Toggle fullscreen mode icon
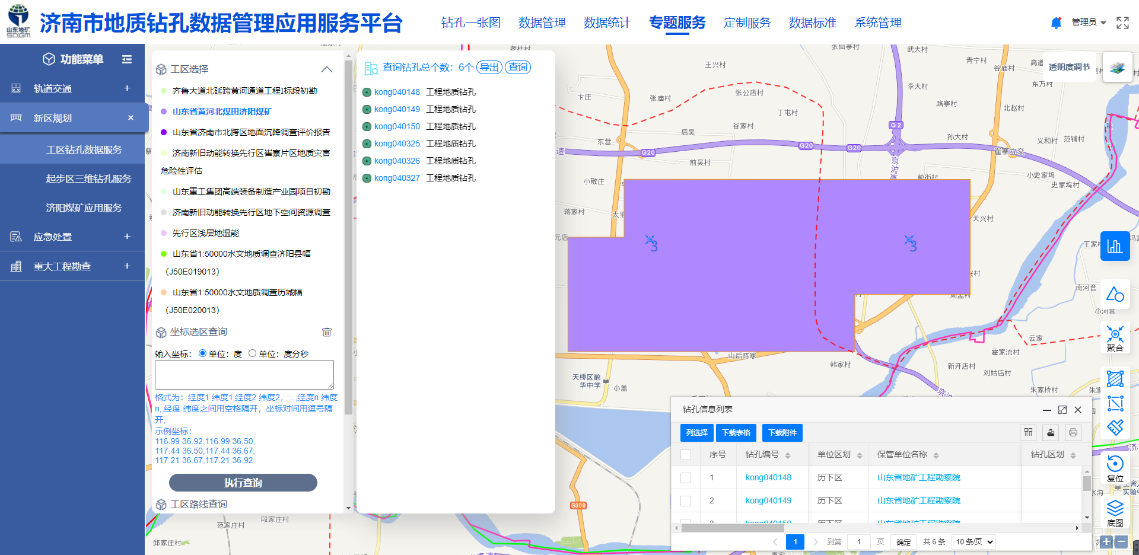 click(1122, 23)
